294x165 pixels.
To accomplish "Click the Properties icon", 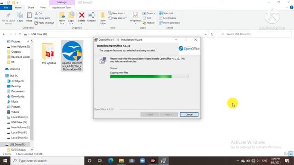I will click(x=136, y=15).
